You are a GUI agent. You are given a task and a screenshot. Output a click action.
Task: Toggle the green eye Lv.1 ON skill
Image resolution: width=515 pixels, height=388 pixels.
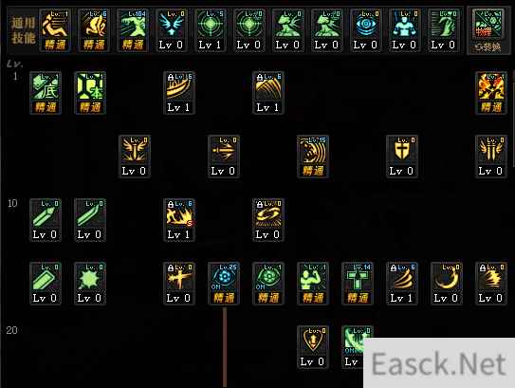pyautogui.click(x=268, y=284)
